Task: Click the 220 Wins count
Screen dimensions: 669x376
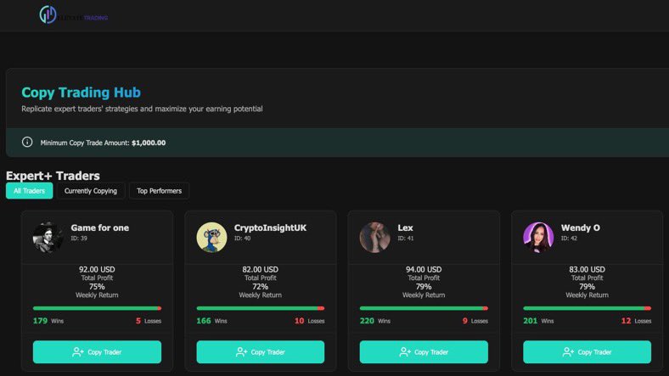Action: [x=375, y=321]
